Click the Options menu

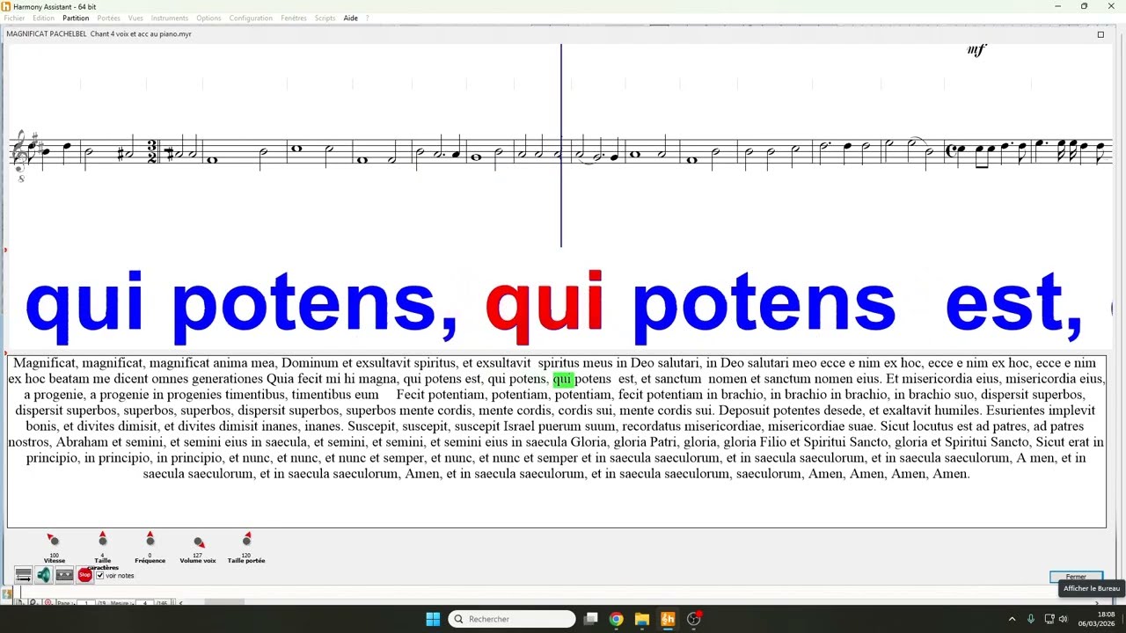tap(208, 18)
